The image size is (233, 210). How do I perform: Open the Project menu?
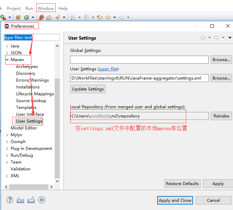(14, 9)
